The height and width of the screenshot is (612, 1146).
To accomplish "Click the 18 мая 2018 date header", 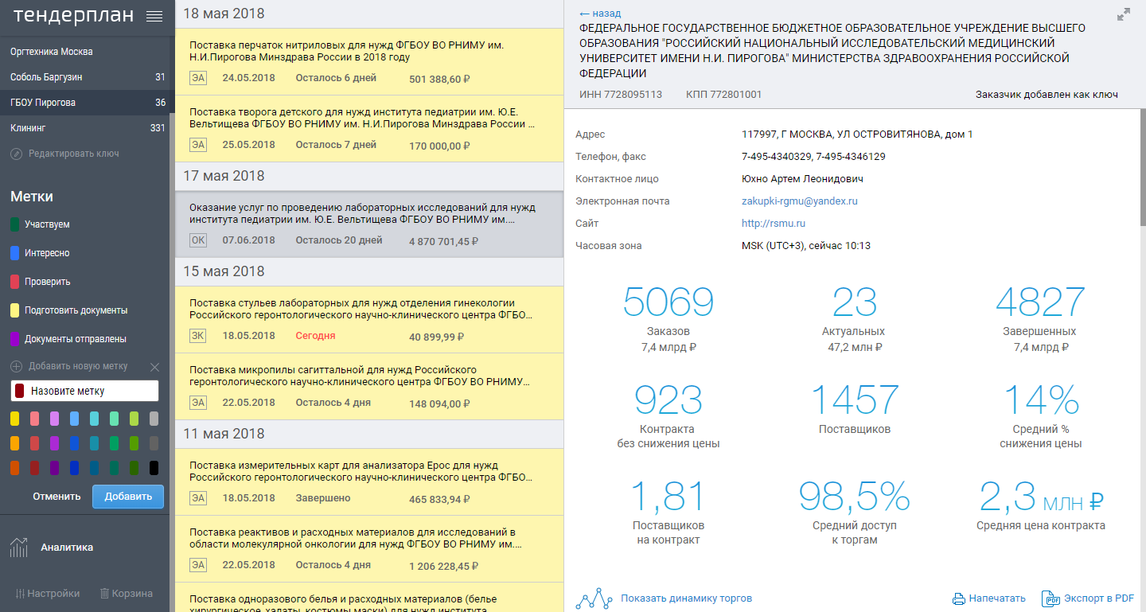I will pyautogui.click(x=224, y=14).
